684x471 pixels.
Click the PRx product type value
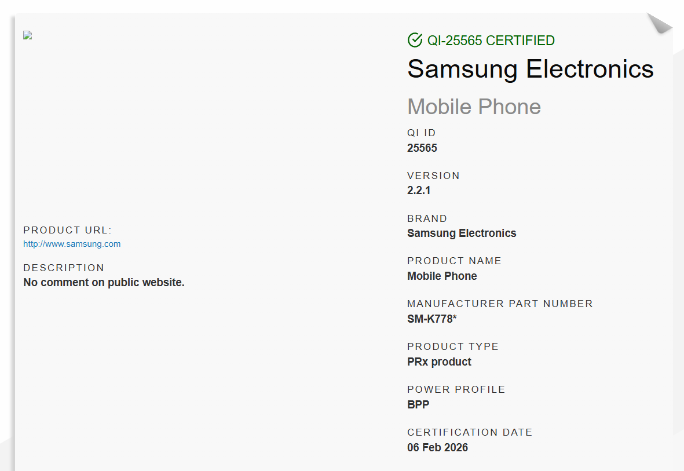point(439,362)
